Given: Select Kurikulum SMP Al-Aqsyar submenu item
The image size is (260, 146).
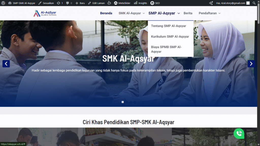Looking at the screenshot, I should [x=170, y=36].
